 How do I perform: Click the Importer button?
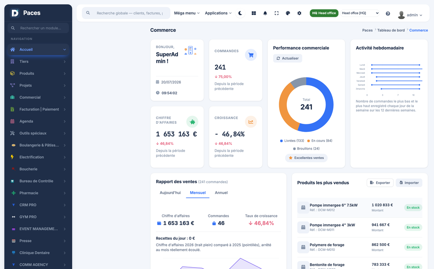click(x=409, y=183)
